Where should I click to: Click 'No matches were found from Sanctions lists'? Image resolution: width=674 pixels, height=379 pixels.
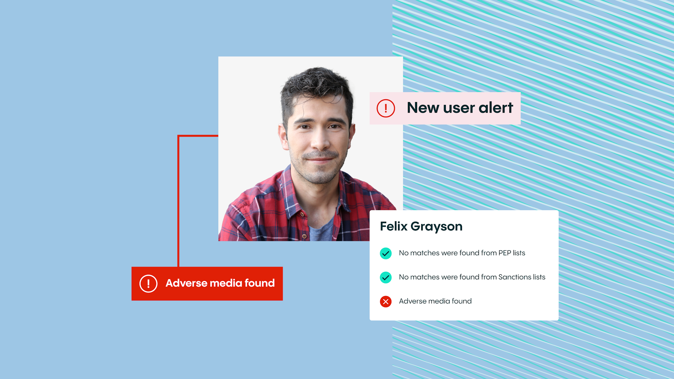[x=472, y=277]
